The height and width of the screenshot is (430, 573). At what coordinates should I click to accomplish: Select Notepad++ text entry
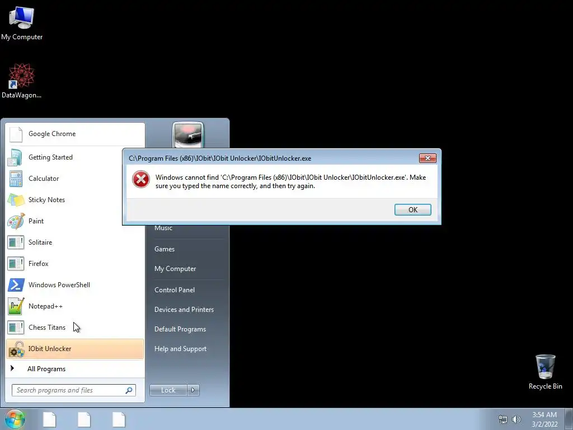tap(45, 306)
